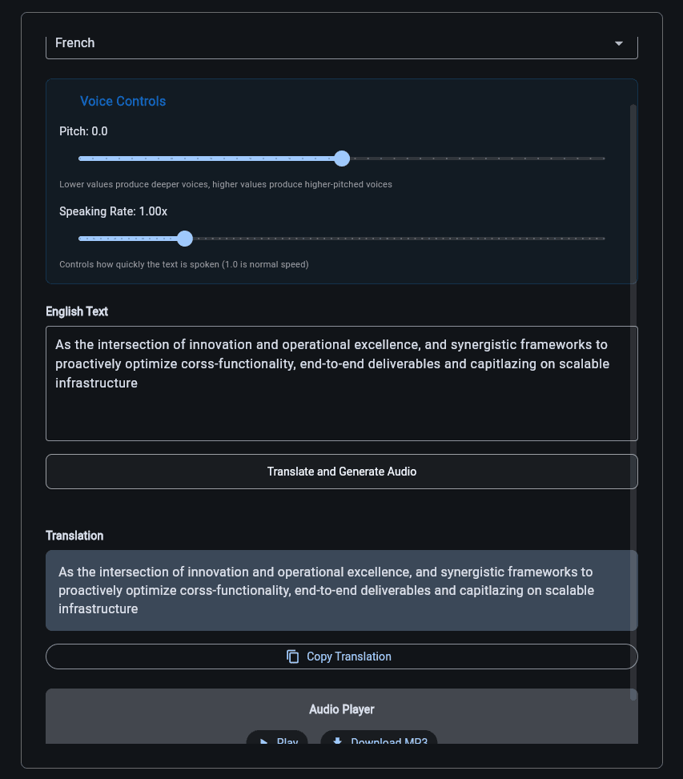Expand the language selection combo box
This screenshot has width=683, height=779.
(x=342, y=43)
